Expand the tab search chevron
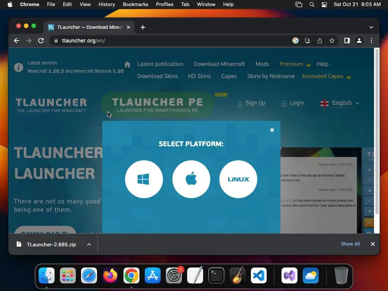Image resolution: width=388 pixels, height=291 pixels. (371, 27)
